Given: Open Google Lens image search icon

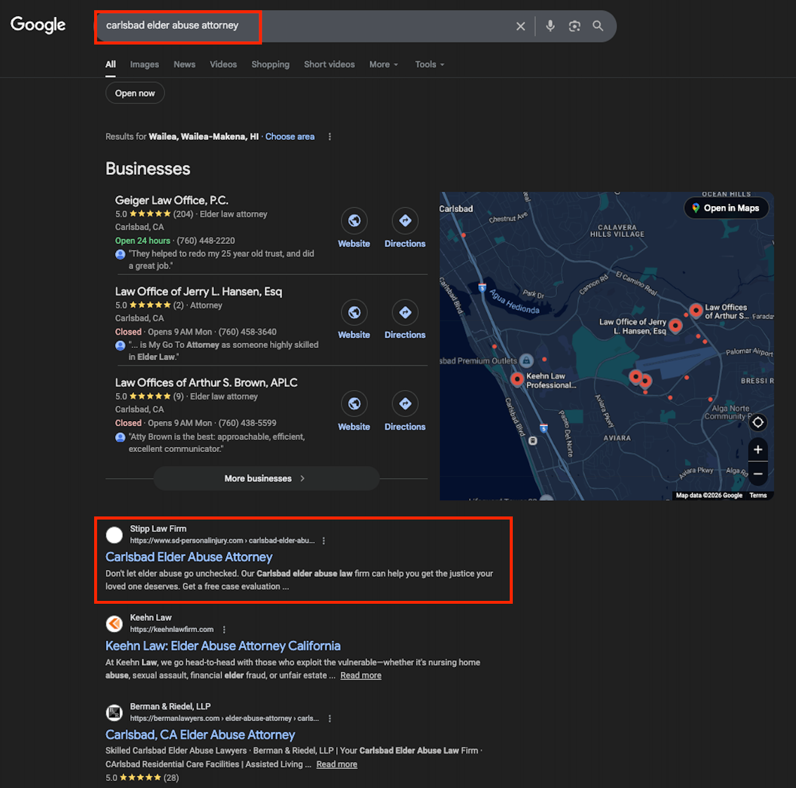Looking at the screenshot, I should [575, 26].
